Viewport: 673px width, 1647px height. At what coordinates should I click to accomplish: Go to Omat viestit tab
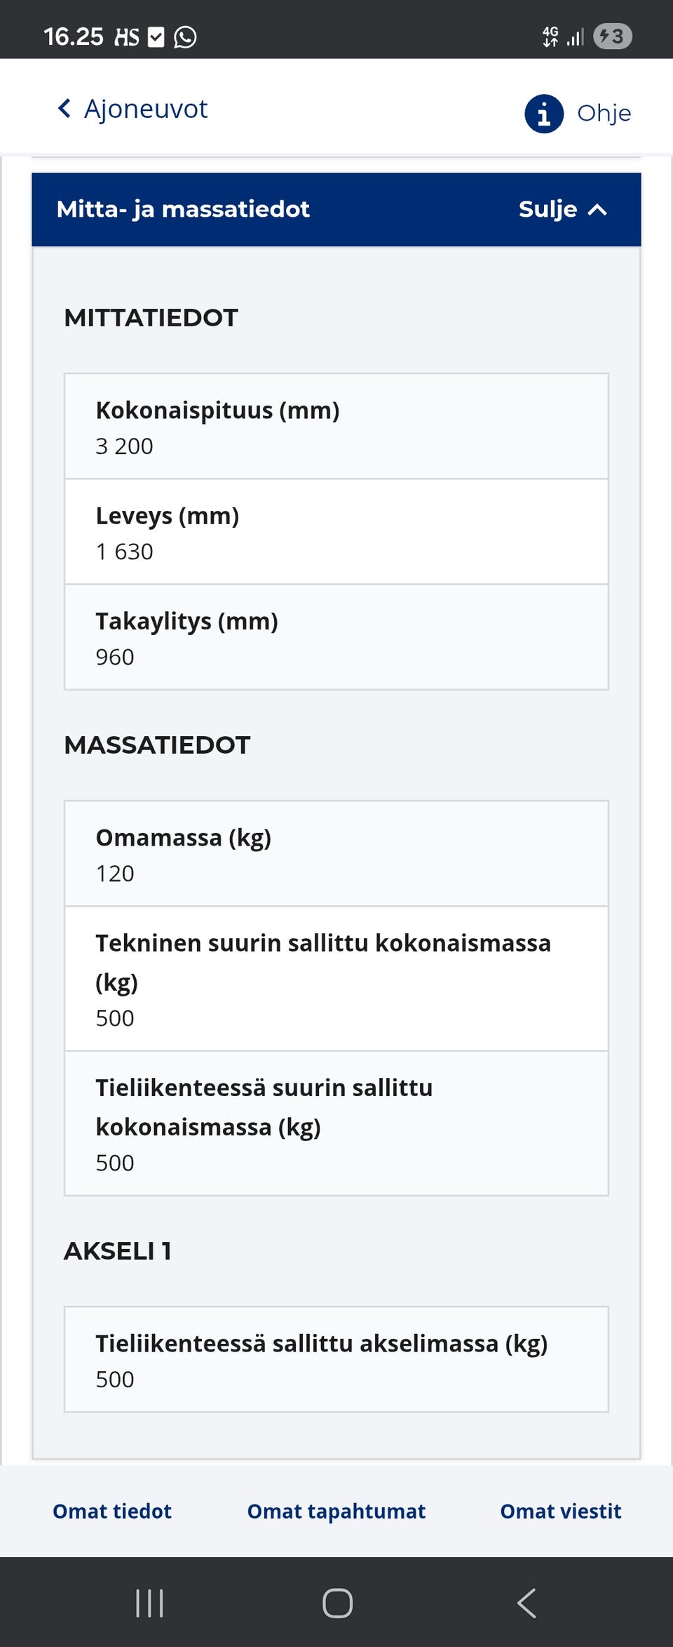pyautogui.click(x=561, y=1511)
